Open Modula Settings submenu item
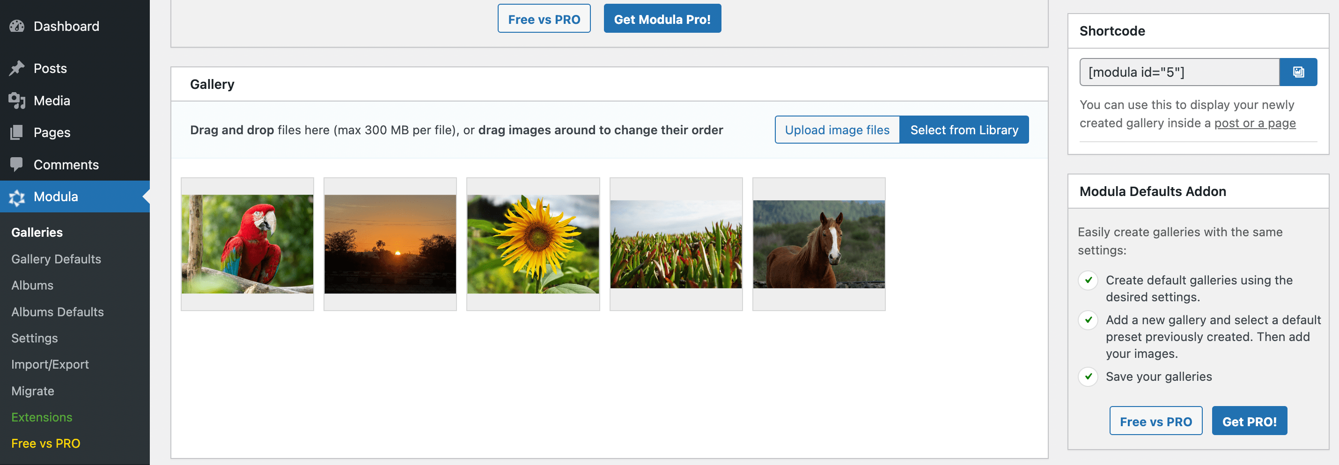This screenshot has height=465, width=1339. [x=34, y=338]
